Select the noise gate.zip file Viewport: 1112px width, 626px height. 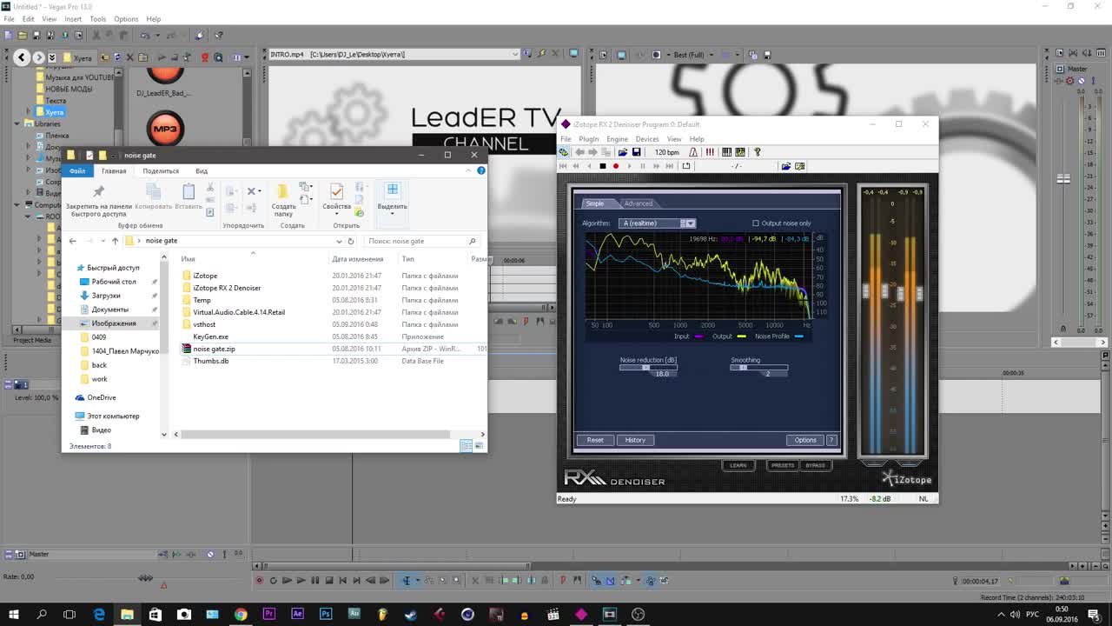[214, 349]
